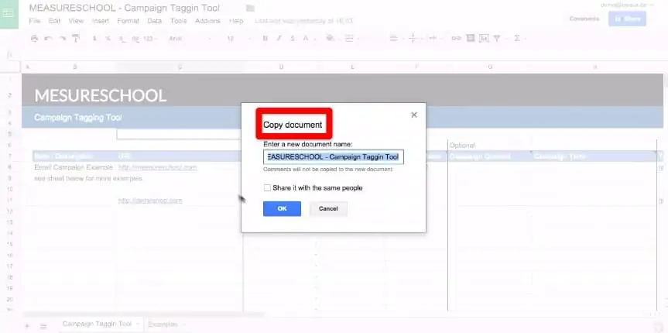668x333 pixels.
Task: Click the increase decimal places icon
Action: (135, 39)
